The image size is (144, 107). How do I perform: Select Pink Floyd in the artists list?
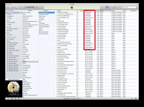[25, 41]
